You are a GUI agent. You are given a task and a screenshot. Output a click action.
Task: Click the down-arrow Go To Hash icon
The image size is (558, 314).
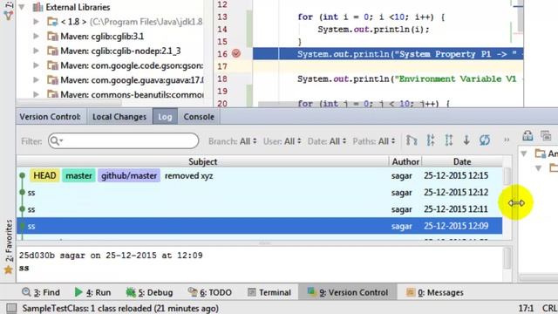pos(466,140)
